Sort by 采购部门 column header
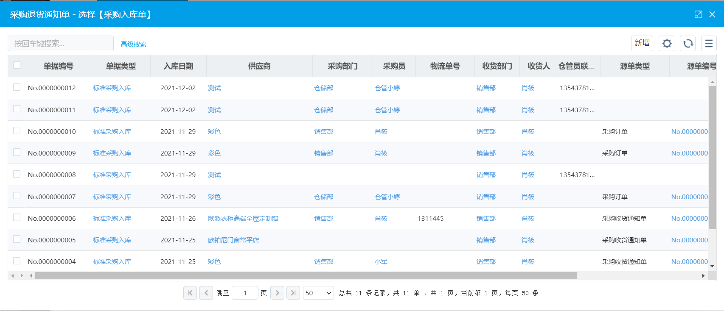 (342, 66)
